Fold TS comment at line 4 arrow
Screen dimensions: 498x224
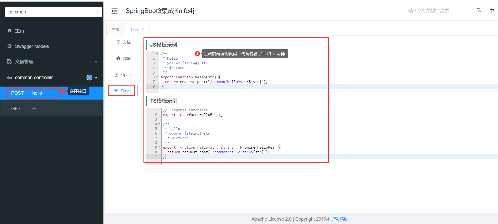coord(159,124)
